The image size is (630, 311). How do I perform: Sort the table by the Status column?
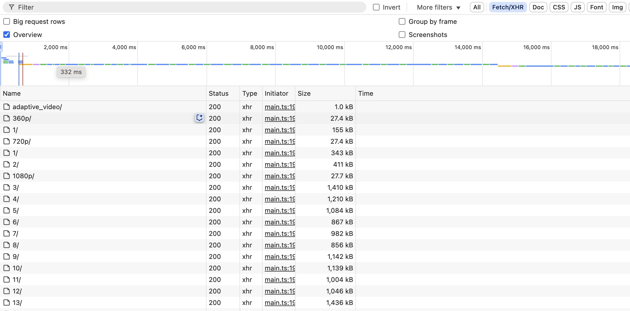tap(218, 94)
